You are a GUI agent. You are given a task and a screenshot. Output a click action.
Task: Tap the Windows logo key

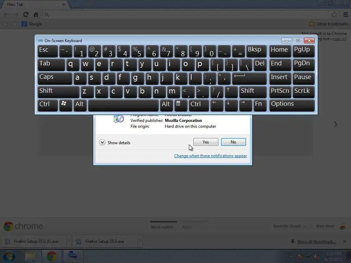[x=65, y=105]
